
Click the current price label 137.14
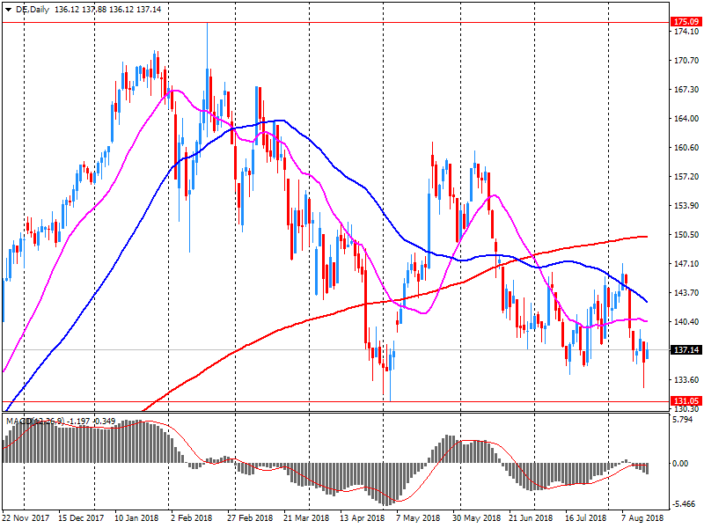tap(686, 349)
